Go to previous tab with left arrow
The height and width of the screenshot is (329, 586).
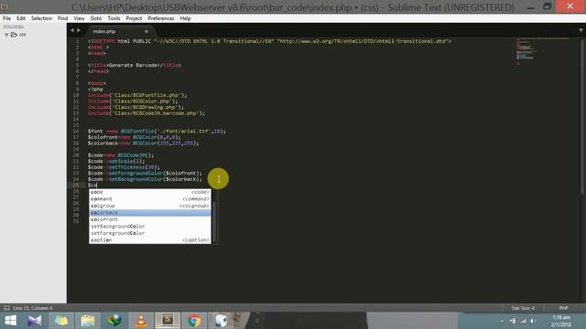point(72,30)
